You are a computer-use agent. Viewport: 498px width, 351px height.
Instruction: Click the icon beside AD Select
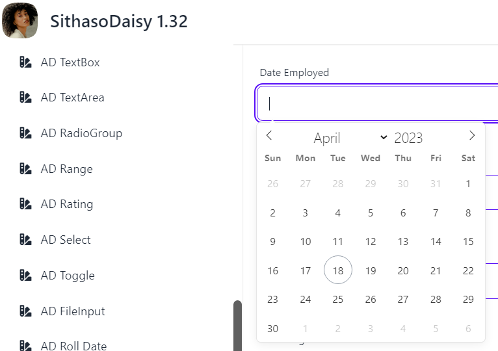25,240
